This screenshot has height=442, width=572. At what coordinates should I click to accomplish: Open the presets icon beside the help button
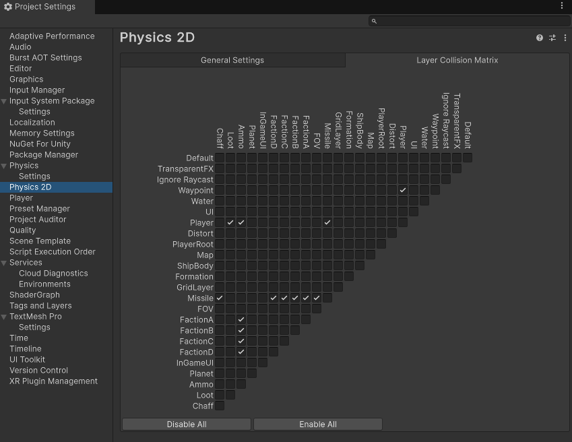pyautogui.click(x=552, y=38)
